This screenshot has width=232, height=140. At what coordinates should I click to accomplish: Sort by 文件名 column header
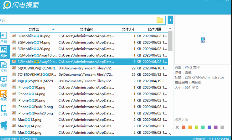pos(34,29)
